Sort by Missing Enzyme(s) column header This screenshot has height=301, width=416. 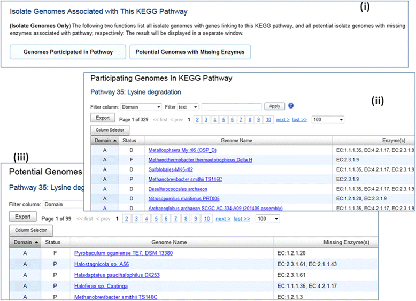[325, 242]
